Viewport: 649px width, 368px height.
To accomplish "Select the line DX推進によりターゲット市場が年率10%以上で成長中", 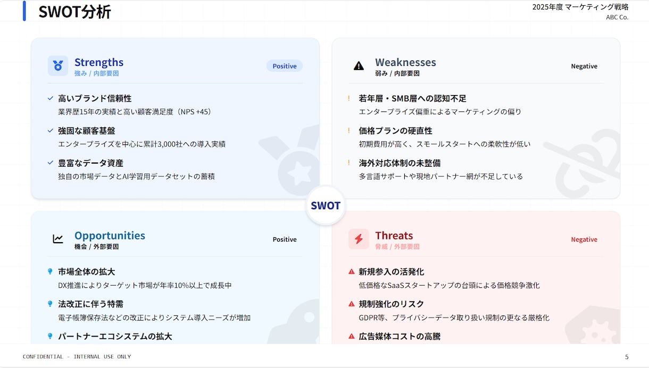I will 145,285.
